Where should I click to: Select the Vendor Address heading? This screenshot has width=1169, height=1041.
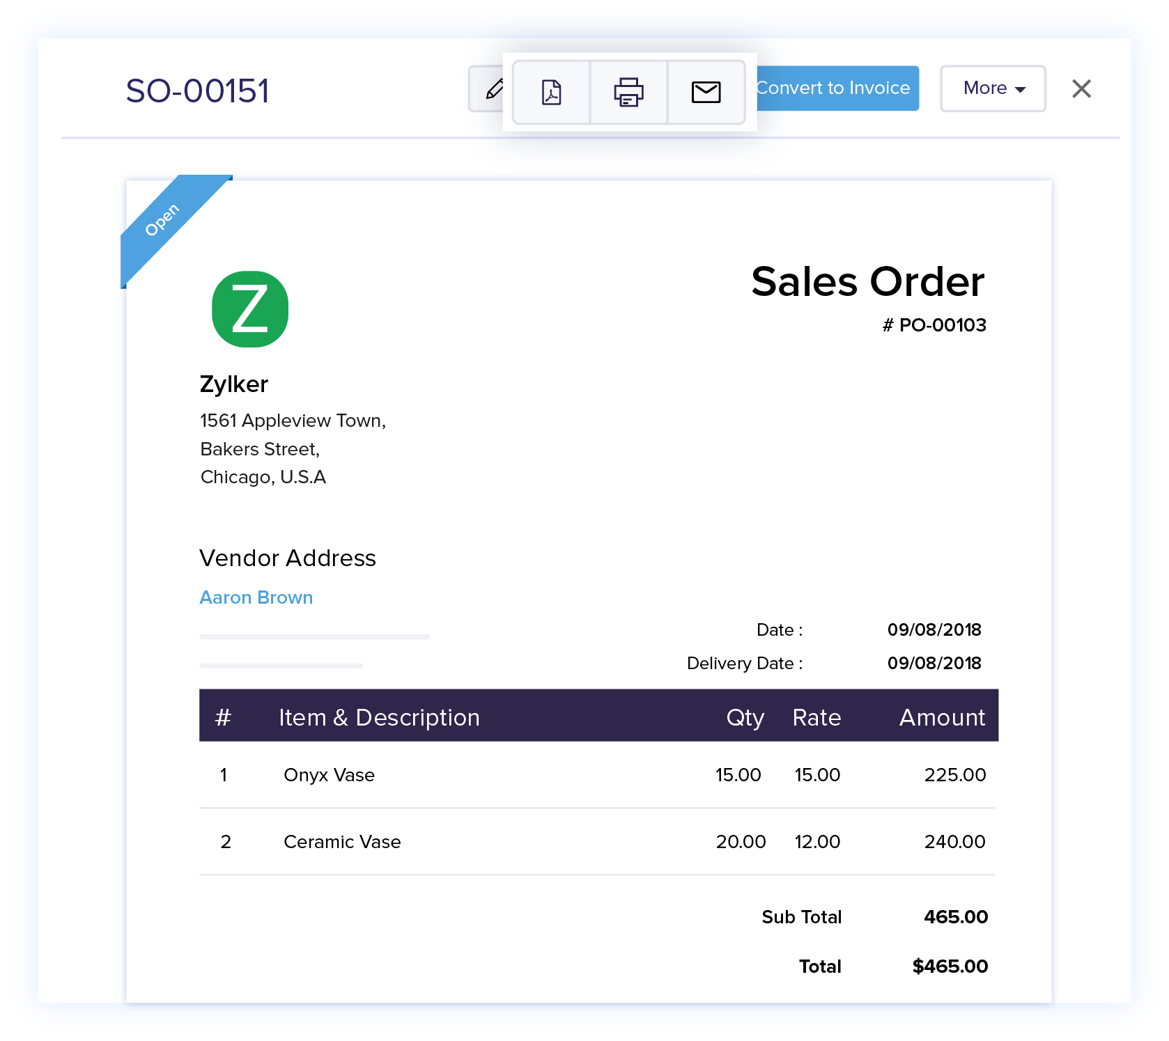tap(288, 558)
